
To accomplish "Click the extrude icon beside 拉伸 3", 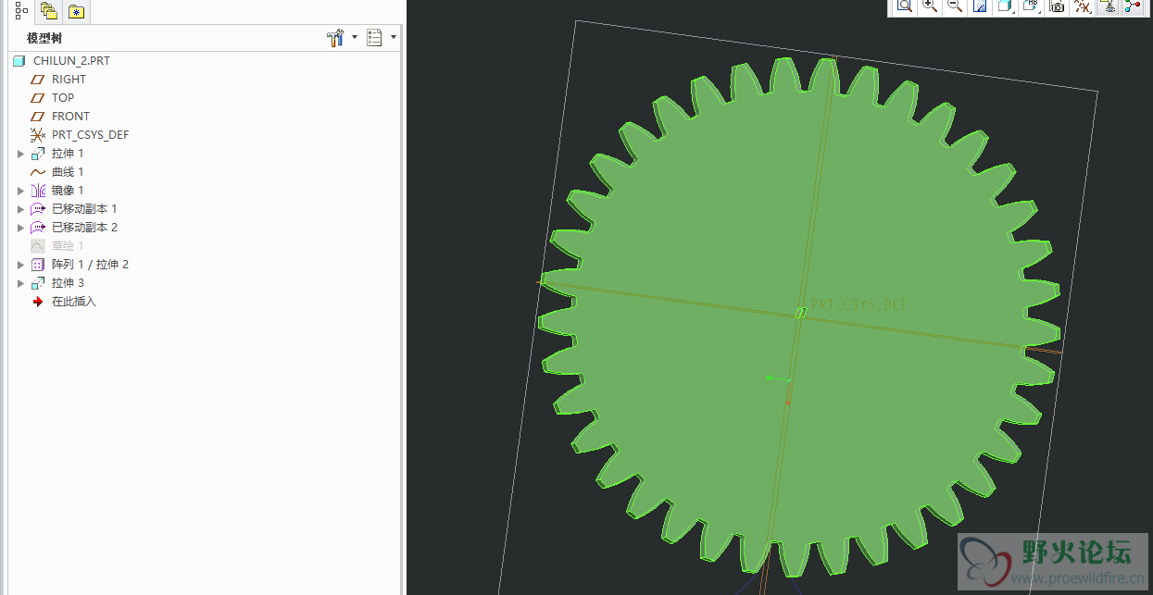I will (x=38, y=283).
